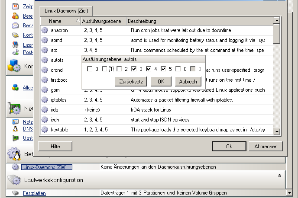
Task: Click the firstboot daemon gear icon
Action: [x=45, y=80]
